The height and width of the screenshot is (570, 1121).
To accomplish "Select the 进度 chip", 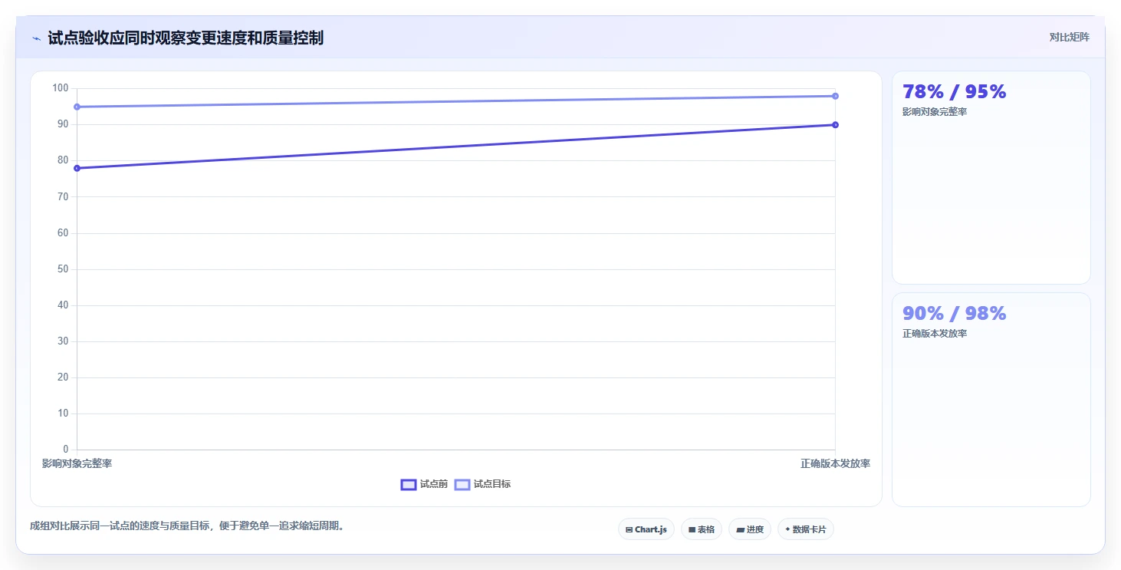I will 750,529.
